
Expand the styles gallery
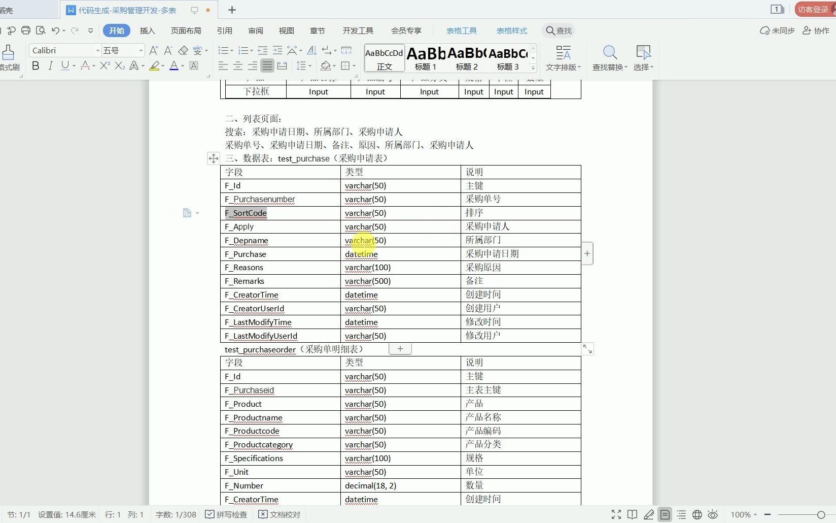(533, 68)
